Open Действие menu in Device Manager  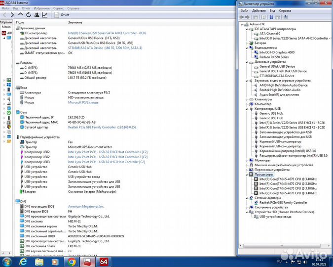(259, 10)
